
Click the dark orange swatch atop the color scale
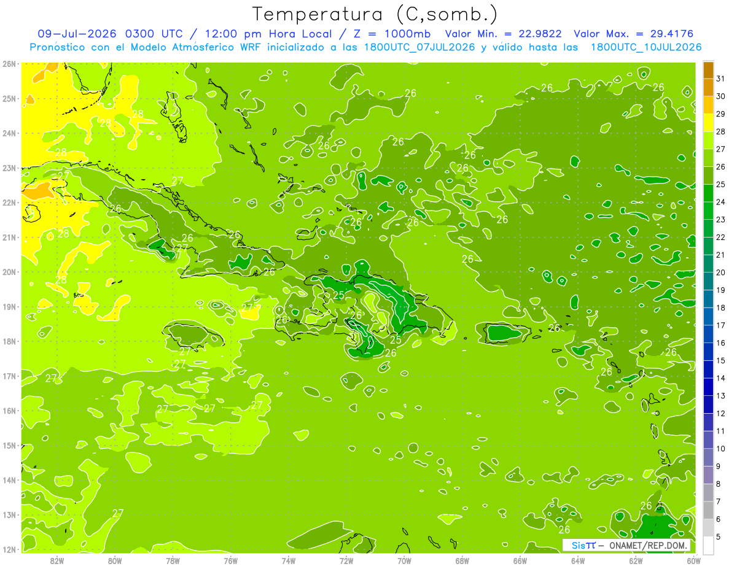[708, 70]
